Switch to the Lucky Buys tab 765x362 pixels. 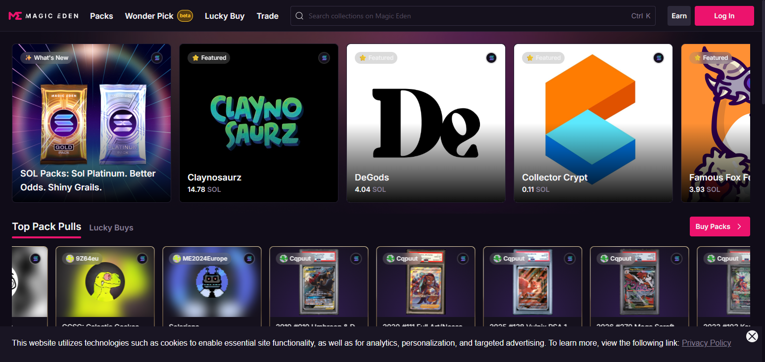point(111,227)
